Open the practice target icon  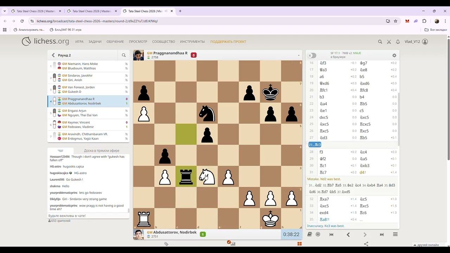(x=318, y=234)
